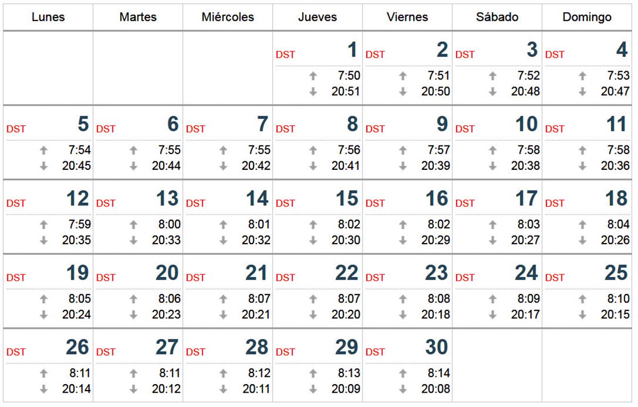Click the sunset arrow icon for day 7
Viewport: 638px width, 407px height.
pos(223,166)
